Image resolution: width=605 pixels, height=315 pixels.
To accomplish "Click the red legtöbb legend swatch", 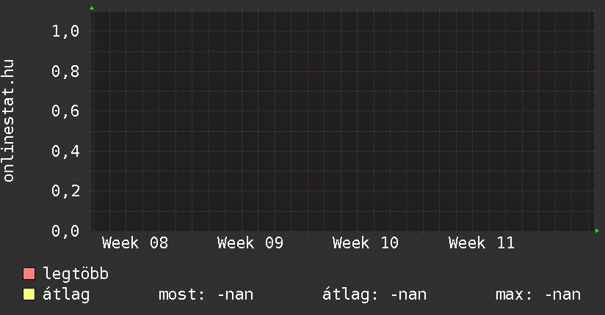I will (29, 275).
